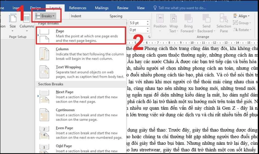
Task: Select the Text Wrapping break option
Action: [x=80, y=72]
